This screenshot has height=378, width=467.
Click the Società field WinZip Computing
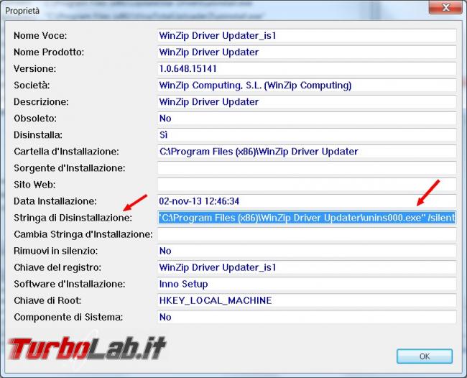307,86
